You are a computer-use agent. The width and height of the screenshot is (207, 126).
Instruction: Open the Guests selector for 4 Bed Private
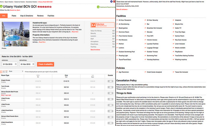110,105
